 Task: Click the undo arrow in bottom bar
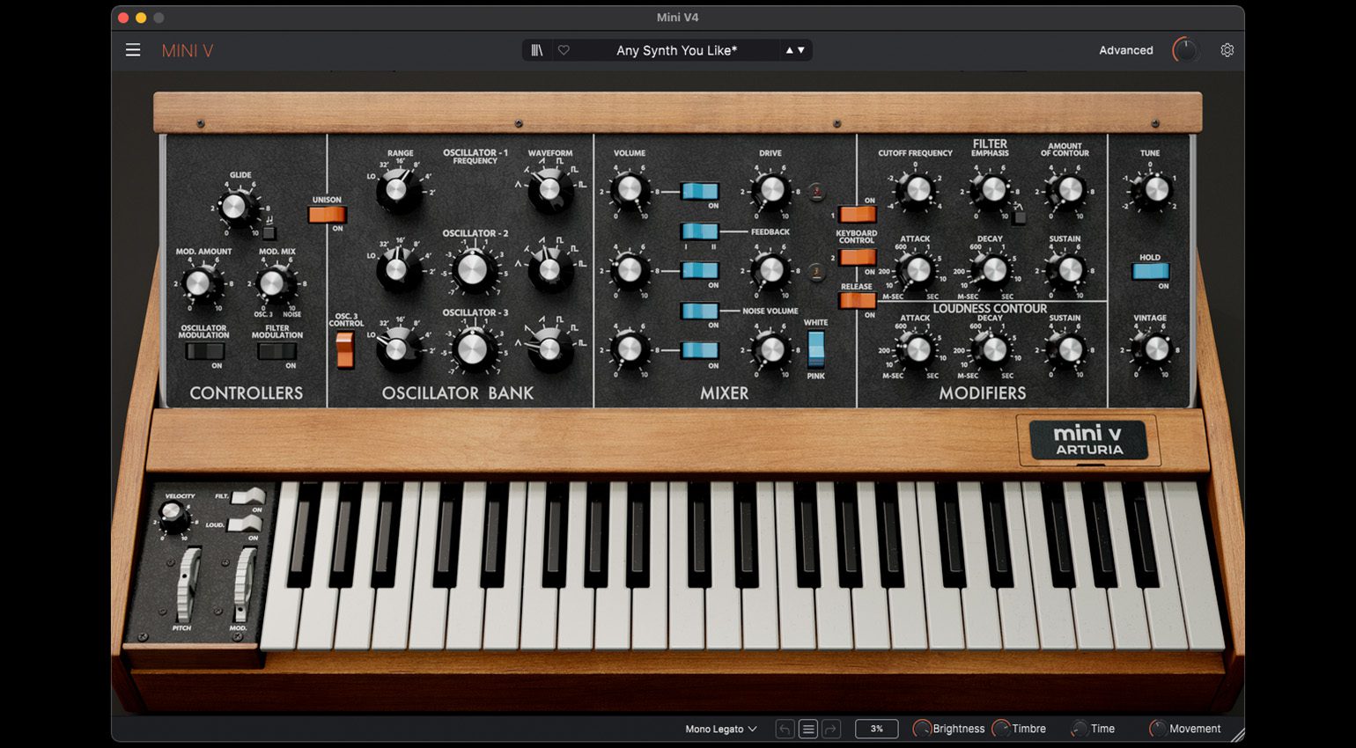(x=785, y=729)
